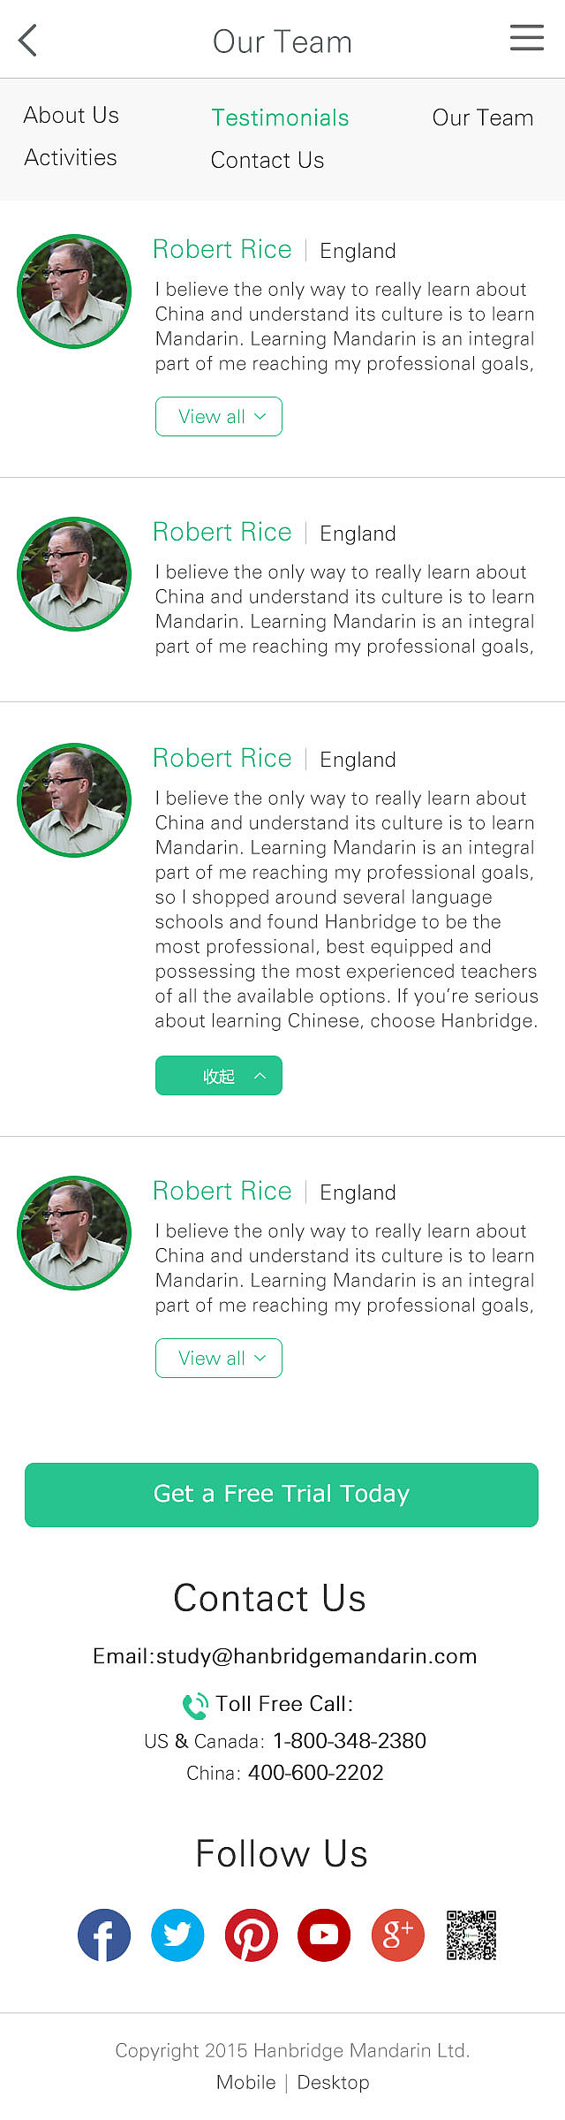Switch to the Desktop site version
Viewport: 565px width, 2120px height.
click(333, 2082)
